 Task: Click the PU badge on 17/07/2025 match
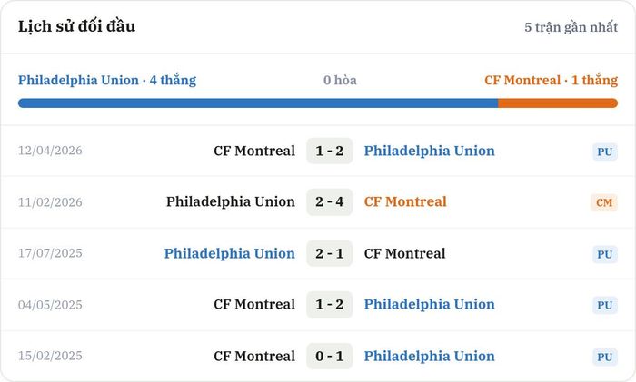click(605, 254)
